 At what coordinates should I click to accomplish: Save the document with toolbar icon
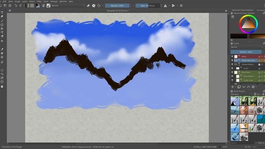10,5
